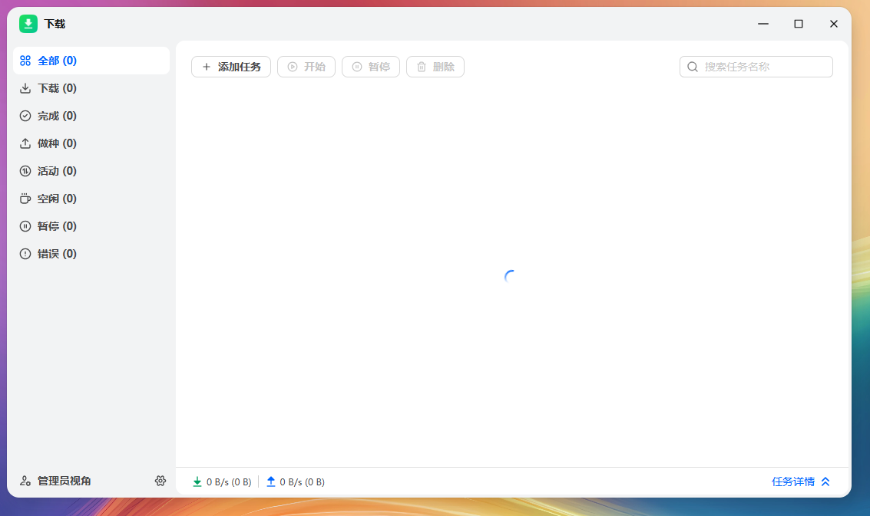The image size is (870, 516).
Task: Click the error icon beside 错误
Action: 25,254
